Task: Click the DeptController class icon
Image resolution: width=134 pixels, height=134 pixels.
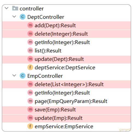Action: point(23,17)
